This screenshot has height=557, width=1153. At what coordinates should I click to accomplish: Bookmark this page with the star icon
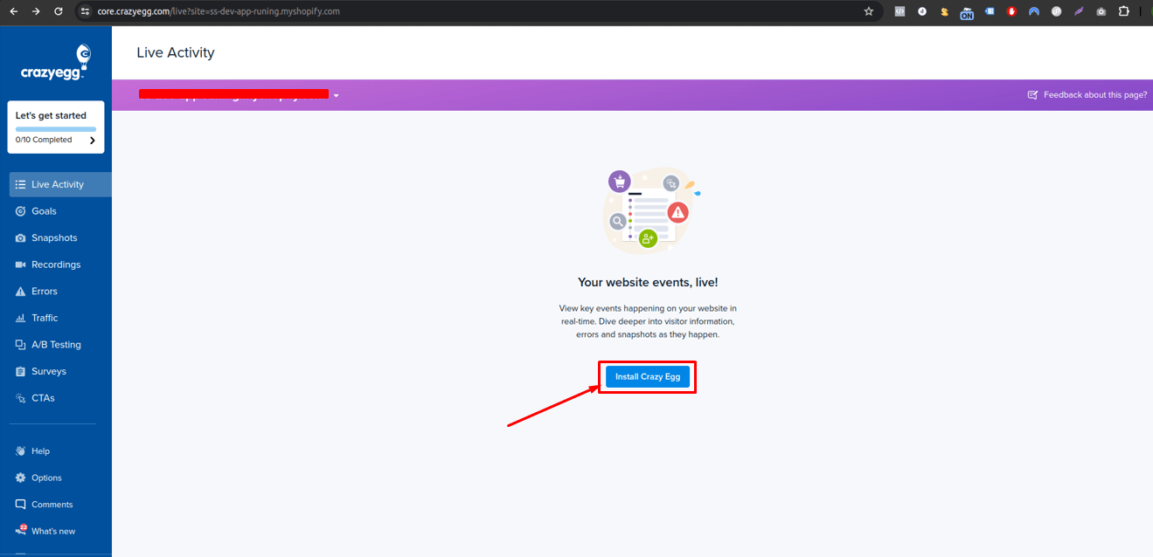[x=868, y=11]
